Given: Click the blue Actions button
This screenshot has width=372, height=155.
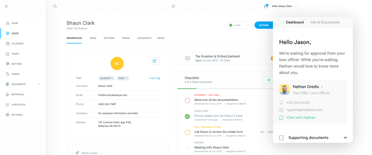Looking at the screenshot, I should [x=264, y=25].
